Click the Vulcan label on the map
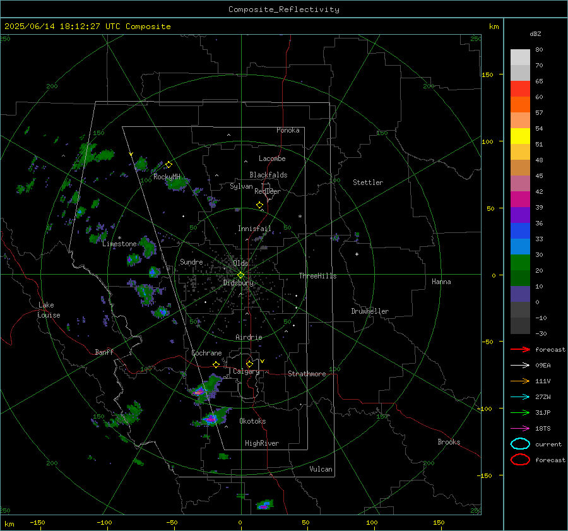 pyautogui.click(x=321, y=469)
